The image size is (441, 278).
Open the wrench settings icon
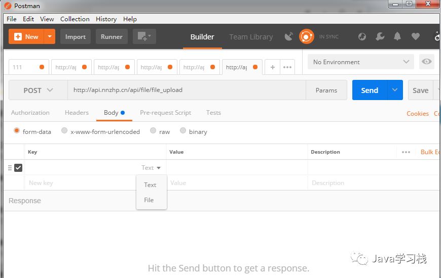click(380, 36)
